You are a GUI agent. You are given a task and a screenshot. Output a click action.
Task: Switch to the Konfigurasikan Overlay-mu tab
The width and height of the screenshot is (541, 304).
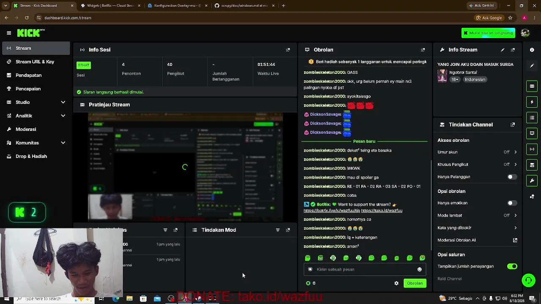pos(177,5)
